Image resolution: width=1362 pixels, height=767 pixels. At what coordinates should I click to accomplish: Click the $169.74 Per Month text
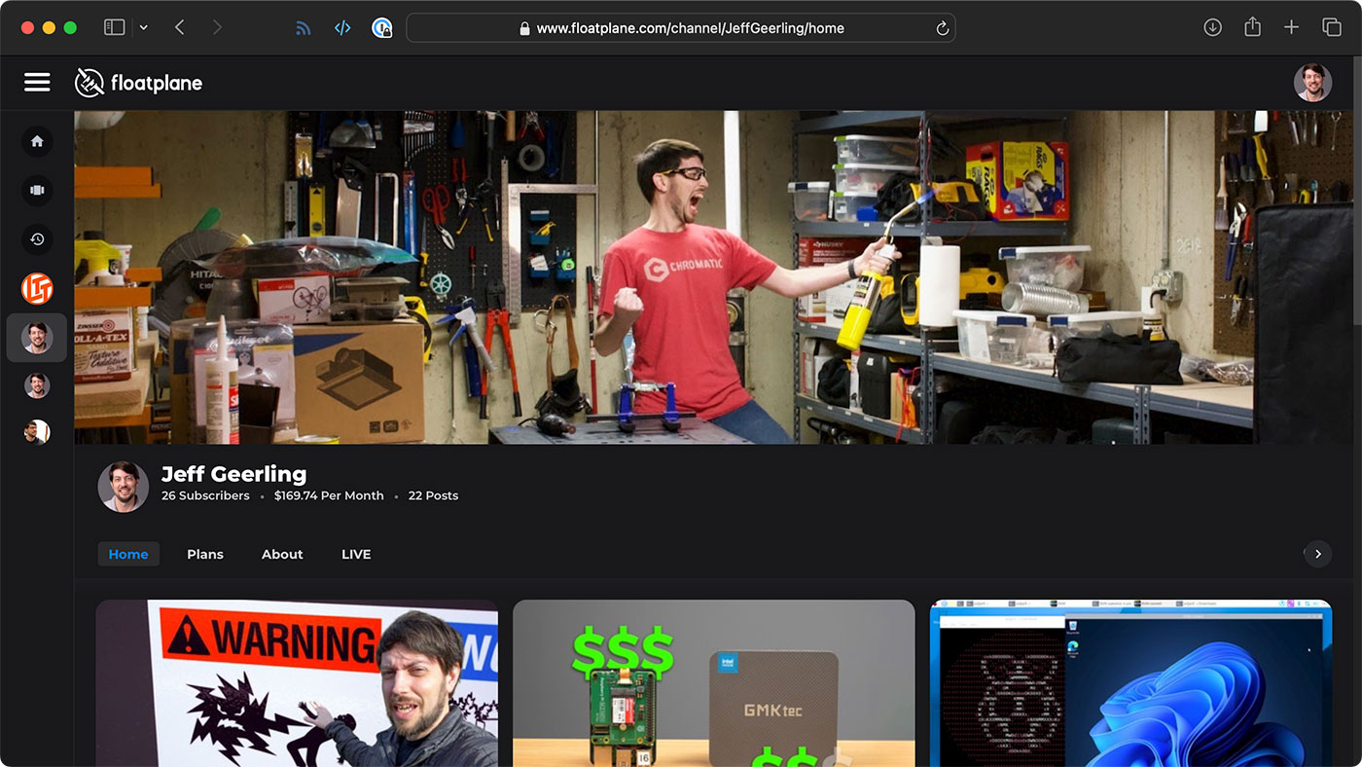click(x=329, y=495)
